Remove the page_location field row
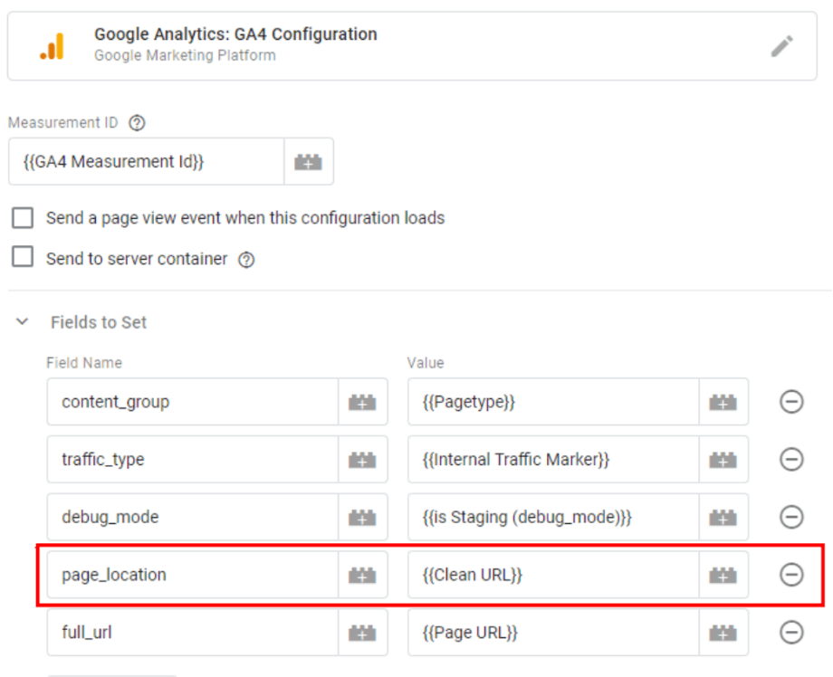833x677 pixels. (791, 575)
